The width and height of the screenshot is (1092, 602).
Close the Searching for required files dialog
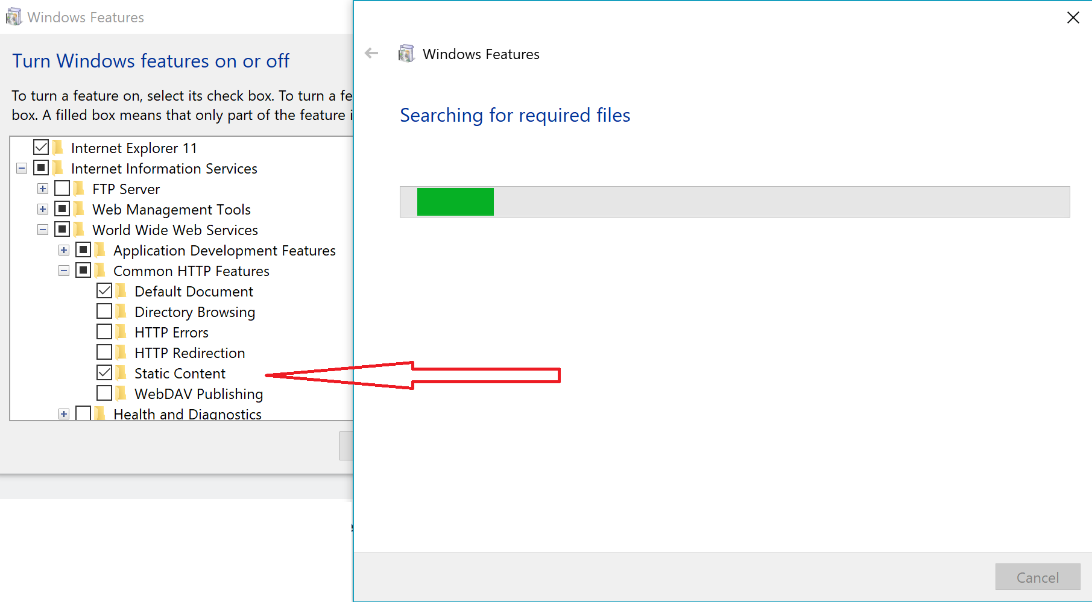coord(1073,17)
